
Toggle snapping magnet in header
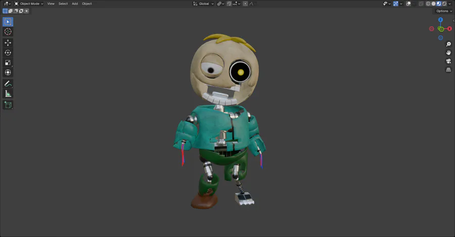(229, 4)
